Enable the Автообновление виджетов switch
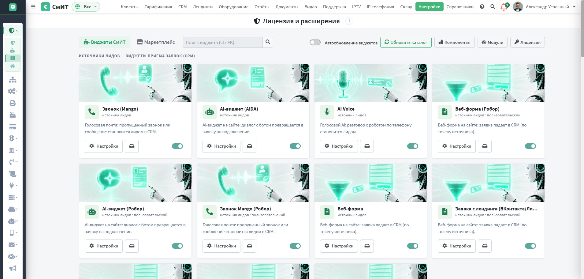This screenshot has width=584, height=279. pyautogui.click(x=315, y=43)
